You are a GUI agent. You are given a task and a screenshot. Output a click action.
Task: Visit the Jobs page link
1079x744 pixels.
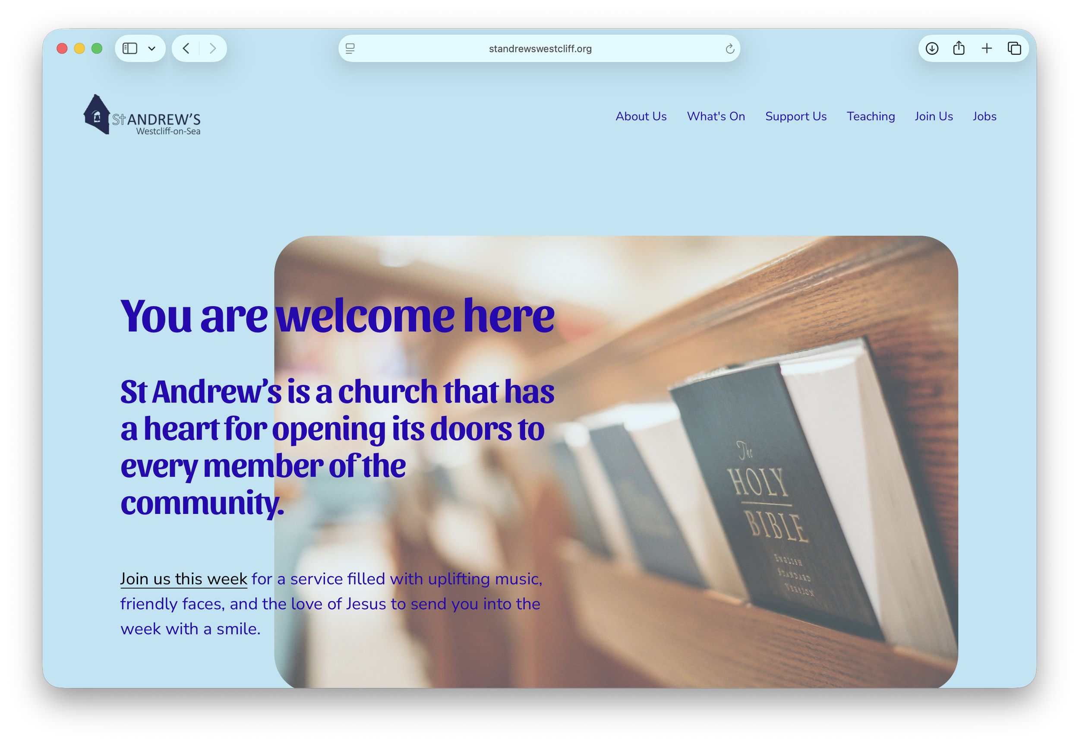click(x=984, y=117)
